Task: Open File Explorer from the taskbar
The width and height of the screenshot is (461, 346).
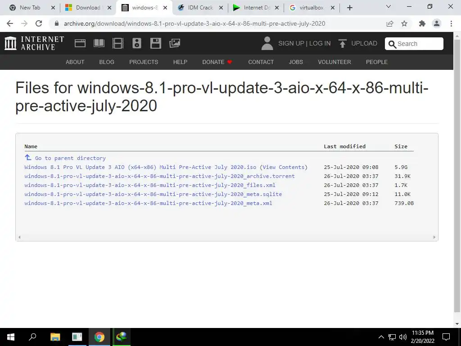Action: [x=55, y=337]
